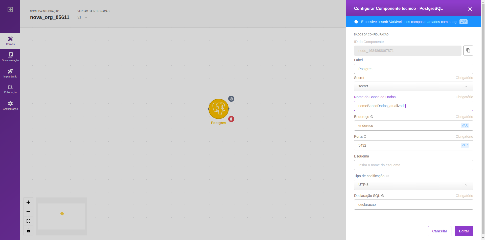The width and height of the screenshot is (485, 240).
Task: Click the left connector dot of Postgres node
Action: pos(209,109)
